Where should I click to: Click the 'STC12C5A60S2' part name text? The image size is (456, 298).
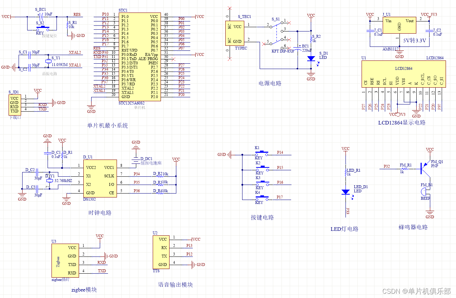coord(132,103)
